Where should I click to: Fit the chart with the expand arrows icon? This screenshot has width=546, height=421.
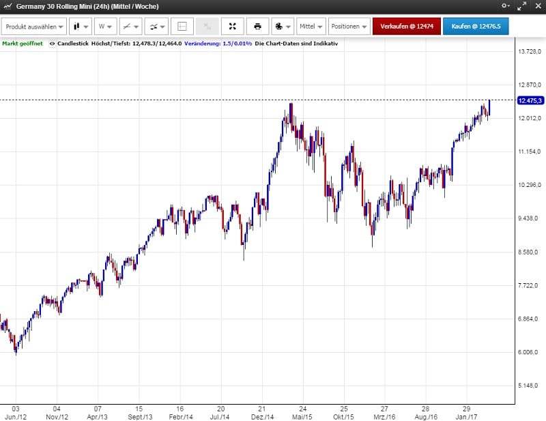[232, 27]
